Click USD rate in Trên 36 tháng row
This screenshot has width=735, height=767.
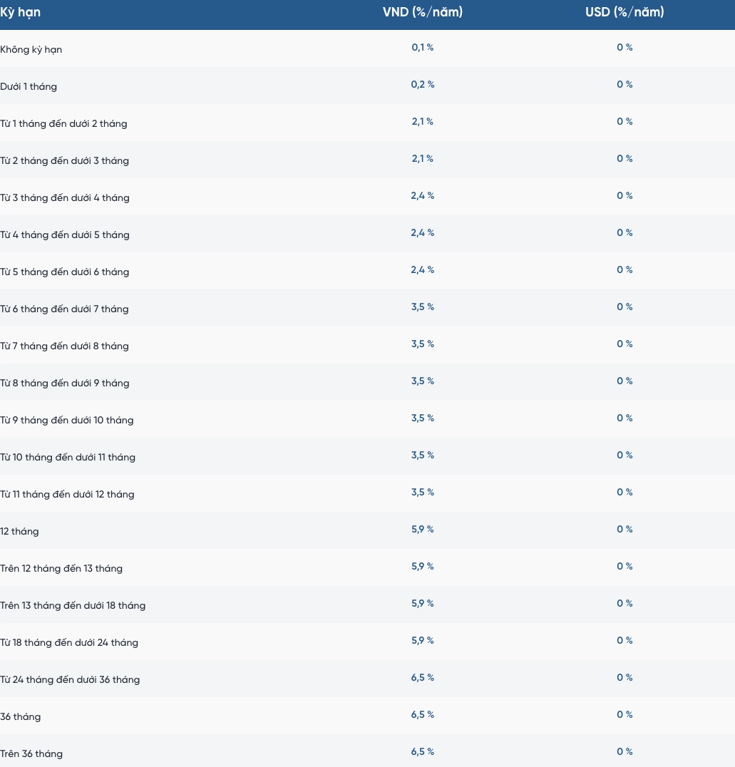pyautogui.click(x=625, y=752)
